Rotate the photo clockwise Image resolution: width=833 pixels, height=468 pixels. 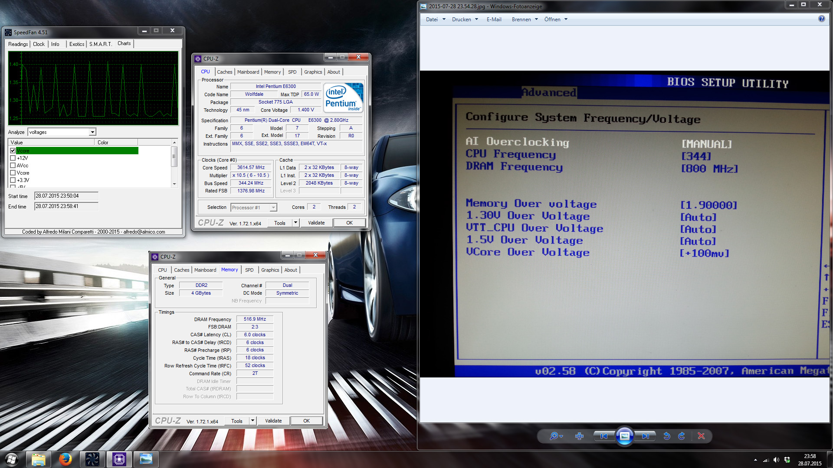tap(682, 436)
